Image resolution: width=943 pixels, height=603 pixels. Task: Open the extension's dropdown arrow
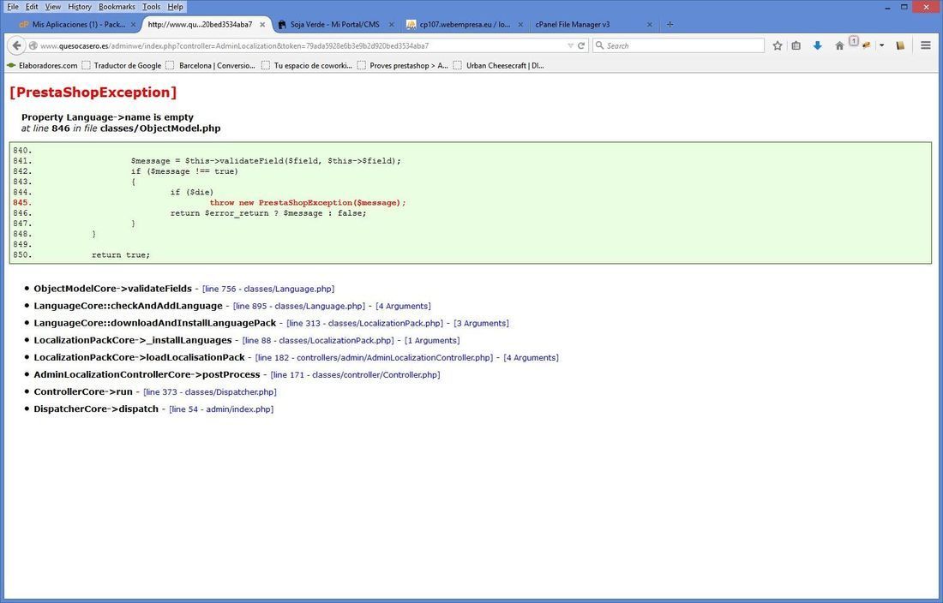click(881, 45)
